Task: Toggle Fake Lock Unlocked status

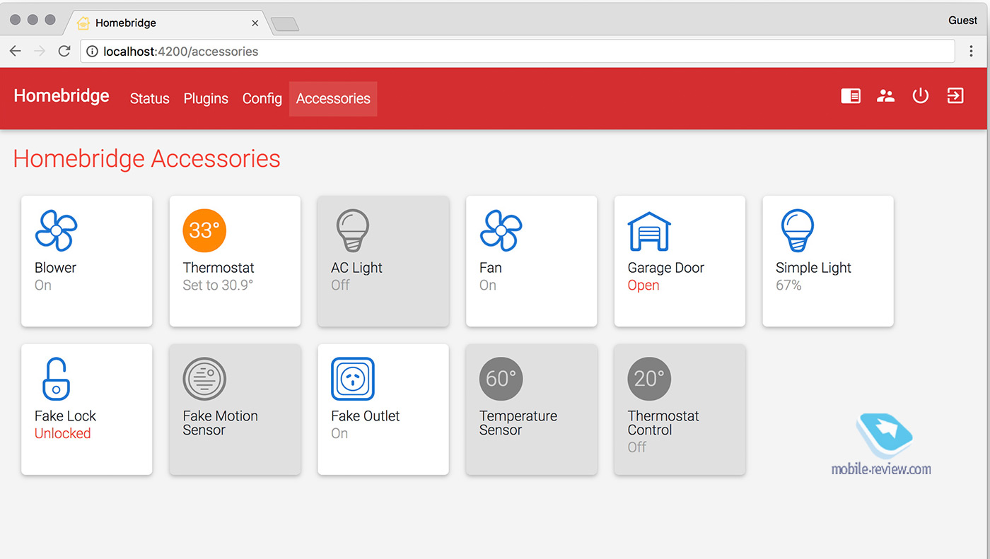Action: click(63, 434)
